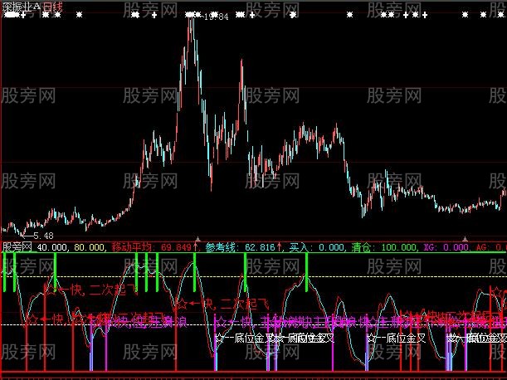
Task: Click the right triangle marker on the time axis
Action: (465, 239)
